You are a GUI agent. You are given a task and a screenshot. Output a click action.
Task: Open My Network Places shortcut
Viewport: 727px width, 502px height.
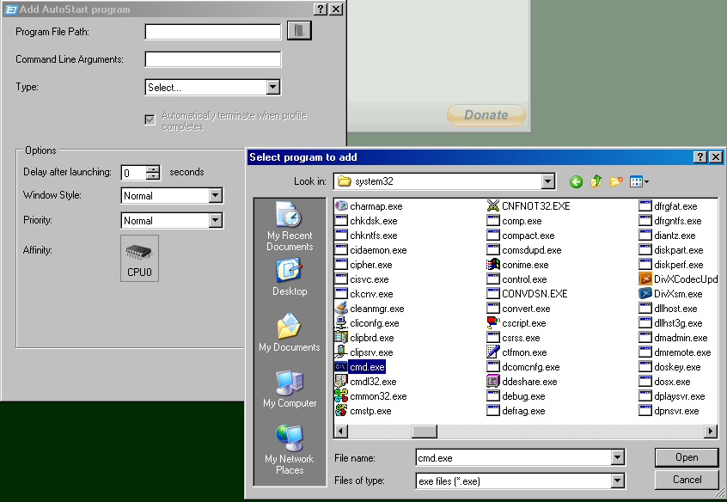point(290,450)
